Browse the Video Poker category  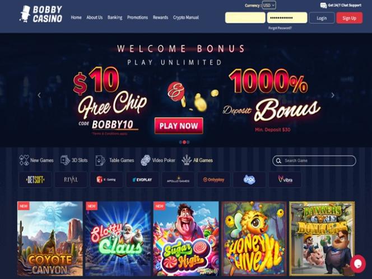(x=158, y=160)
